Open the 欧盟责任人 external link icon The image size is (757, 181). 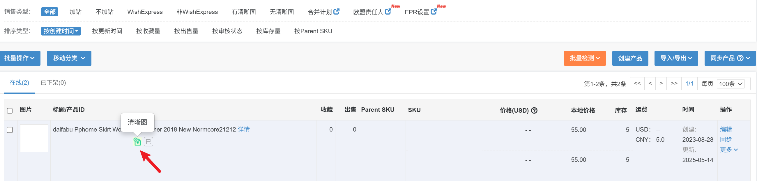pos(388,11)
